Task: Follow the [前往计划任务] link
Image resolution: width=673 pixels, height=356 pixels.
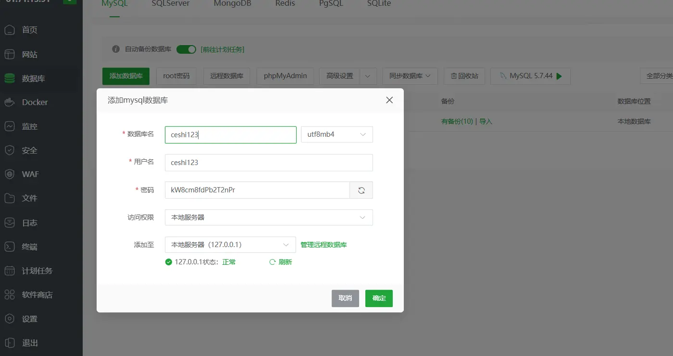Action: pos(223,49)
